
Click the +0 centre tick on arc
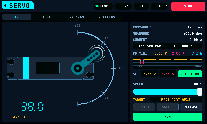point(114,68)
